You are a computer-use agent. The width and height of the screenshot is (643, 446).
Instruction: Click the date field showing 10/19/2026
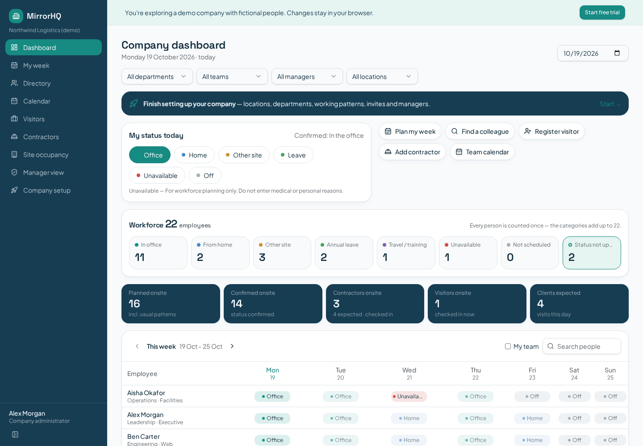(x=593, y=53)
